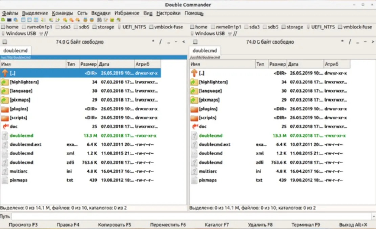Click the Pack files toolbar icon

(85, 20)
